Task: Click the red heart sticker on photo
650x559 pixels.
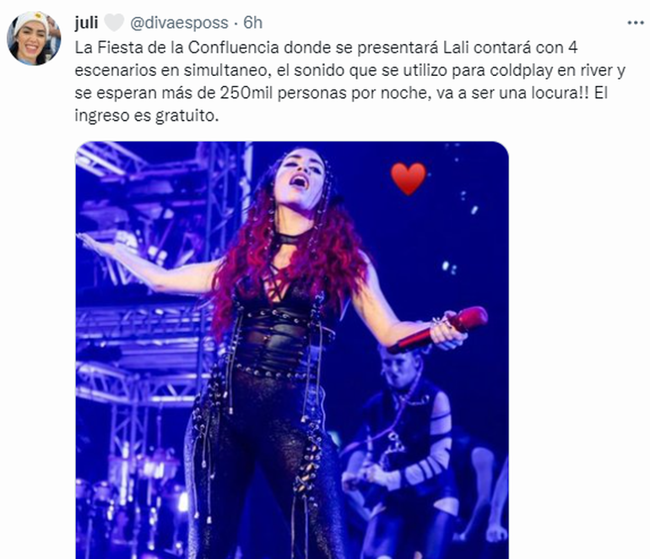Action: 409,178
